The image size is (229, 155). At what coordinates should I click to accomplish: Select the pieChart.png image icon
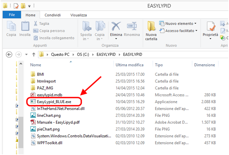coord(33,129)
